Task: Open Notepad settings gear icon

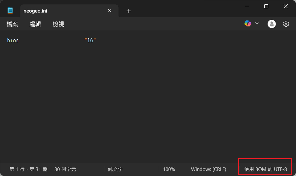Action: [x=286, y=24]
